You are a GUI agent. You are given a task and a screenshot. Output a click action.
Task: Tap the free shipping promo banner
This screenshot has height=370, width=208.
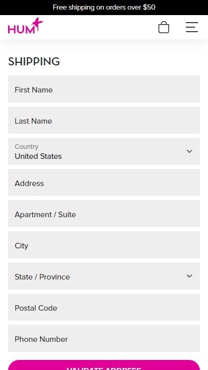[104, 8]
